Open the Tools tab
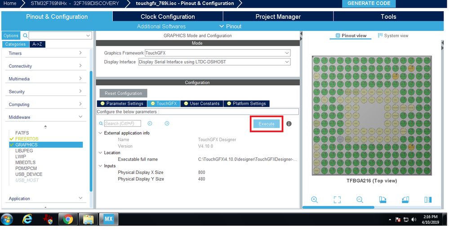Screen dimensions: 449x252 click(389, 17)
